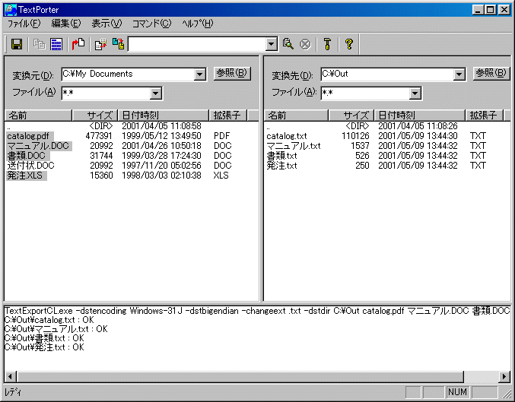Click the grayed-out stop icon
Image resolution: width=515 pixels, height=402 pixels.
tap(305, 44)
